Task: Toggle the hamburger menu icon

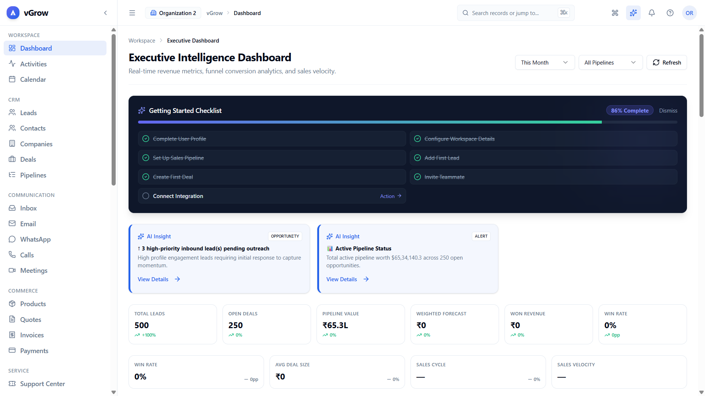Action: tap(132, 13)
